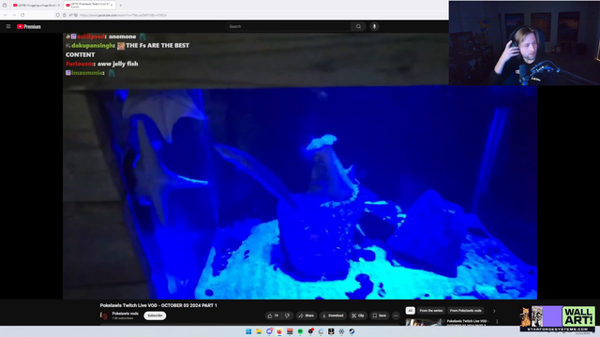Click the YouTube Premium logo

29,26
